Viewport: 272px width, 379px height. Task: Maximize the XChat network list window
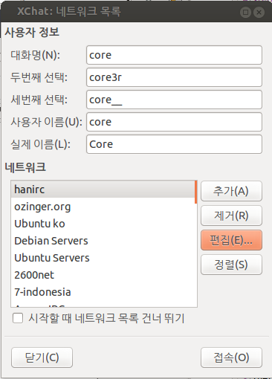pos(245,12)
